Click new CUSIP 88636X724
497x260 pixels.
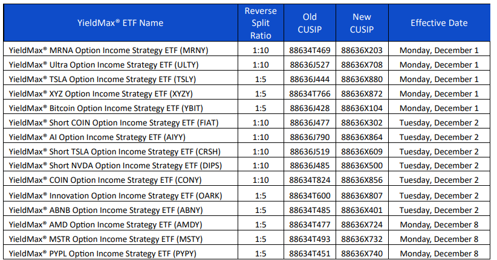point(362,225)
